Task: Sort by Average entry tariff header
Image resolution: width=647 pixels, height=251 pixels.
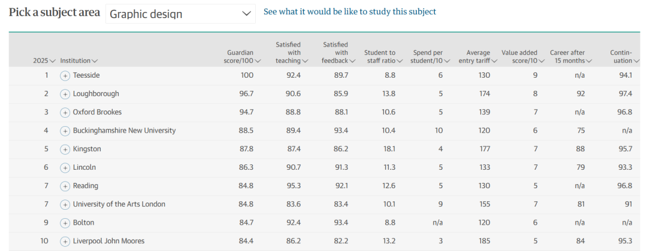Action: 478,56
